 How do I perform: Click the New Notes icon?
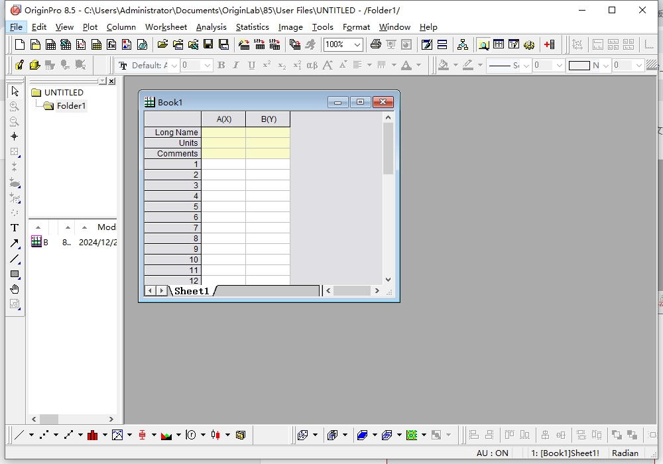tap(142, 44)
